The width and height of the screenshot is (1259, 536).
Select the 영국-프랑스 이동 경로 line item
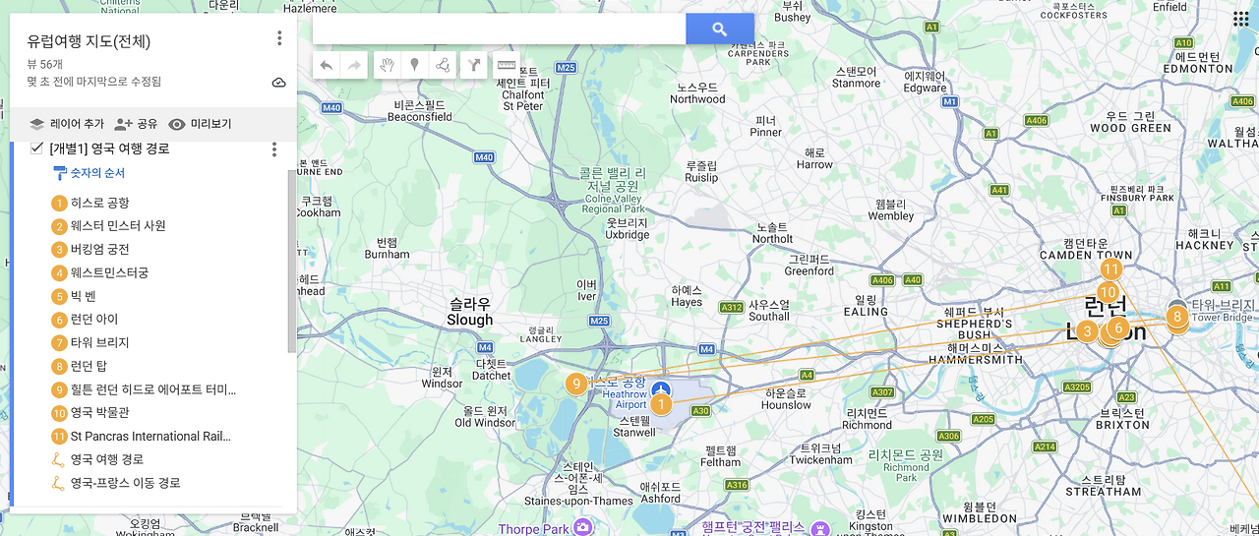point(125,483)
